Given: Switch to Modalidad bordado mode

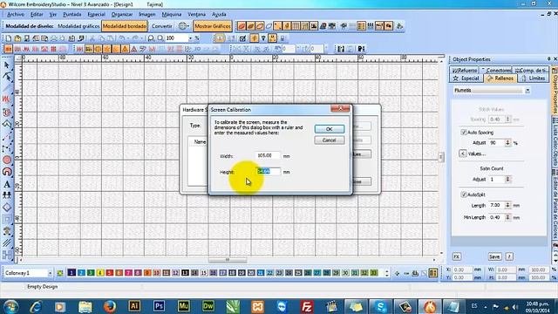Looking at the screenshot, I should point(124,26).
